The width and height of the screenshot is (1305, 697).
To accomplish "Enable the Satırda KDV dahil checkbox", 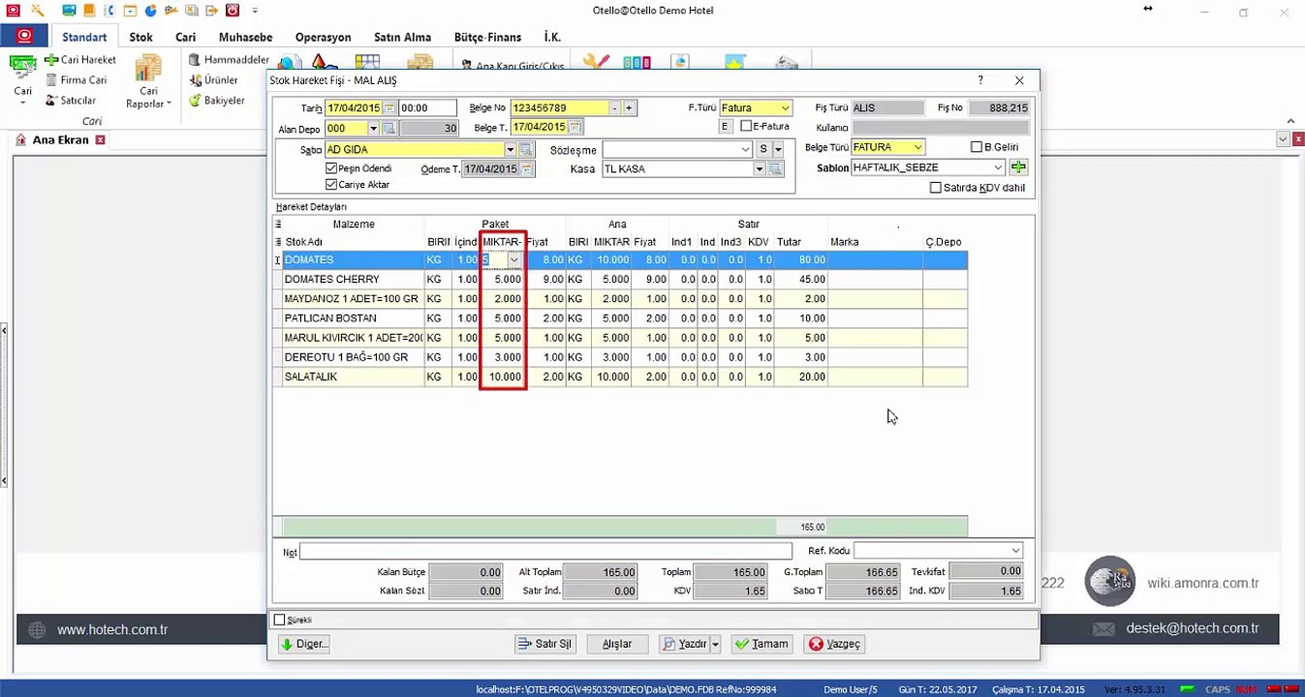I will (935, 188).
